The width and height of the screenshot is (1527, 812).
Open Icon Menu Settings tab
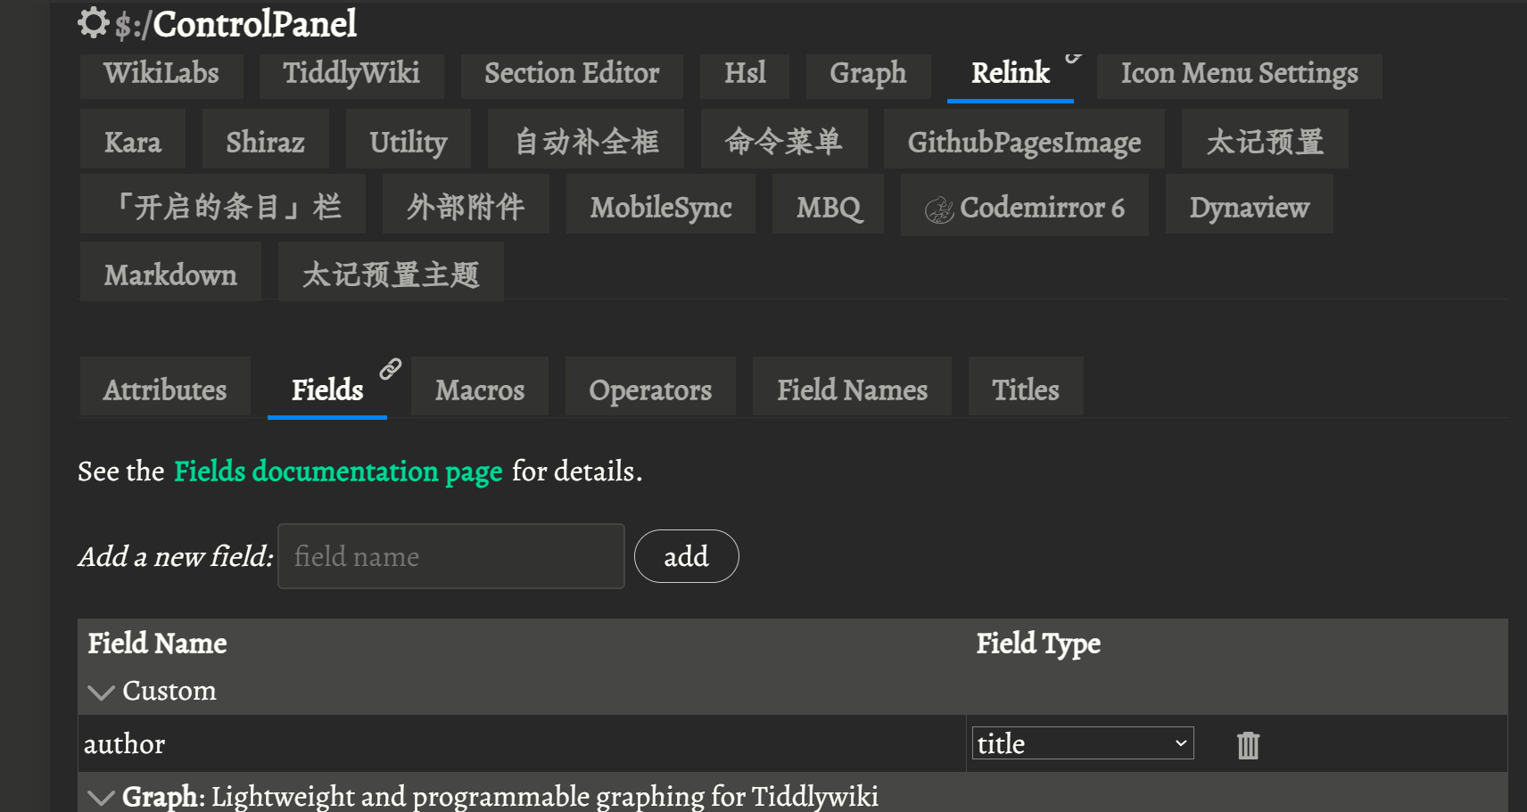pyautogui.click(x=1239, y=75)
